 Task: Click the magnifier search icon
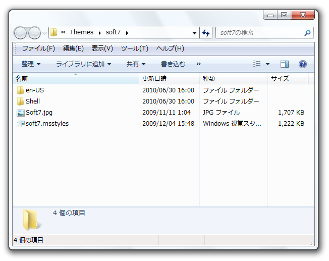(307, 33)
